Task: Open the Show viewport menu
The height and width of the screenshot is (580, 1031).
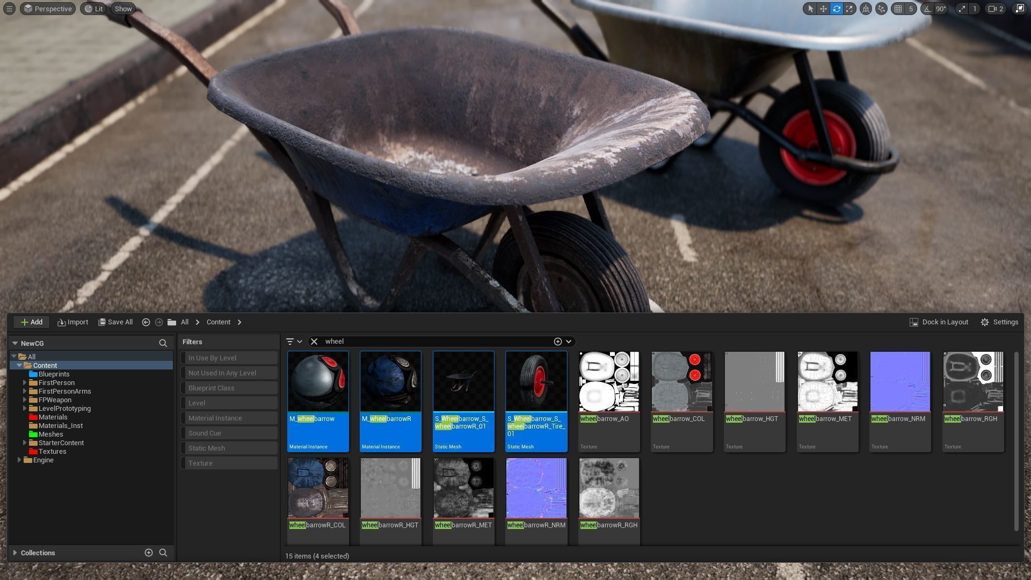Action: [x=123, y=9]
